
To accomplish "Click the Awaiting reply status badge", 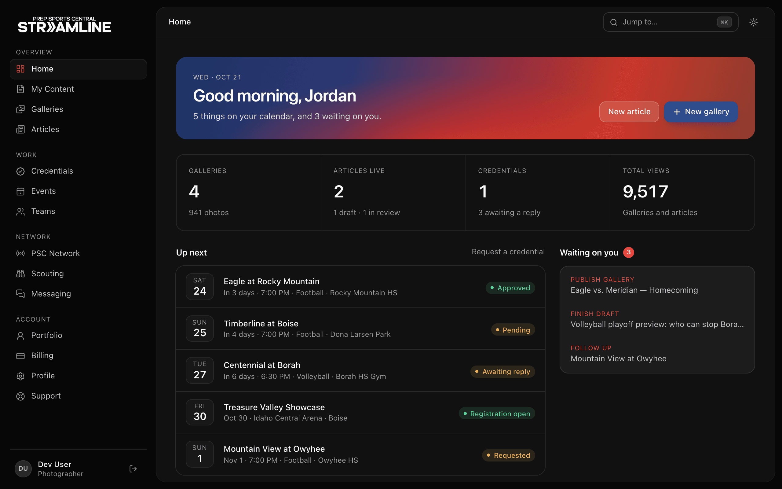I will [x=502, y=372].
